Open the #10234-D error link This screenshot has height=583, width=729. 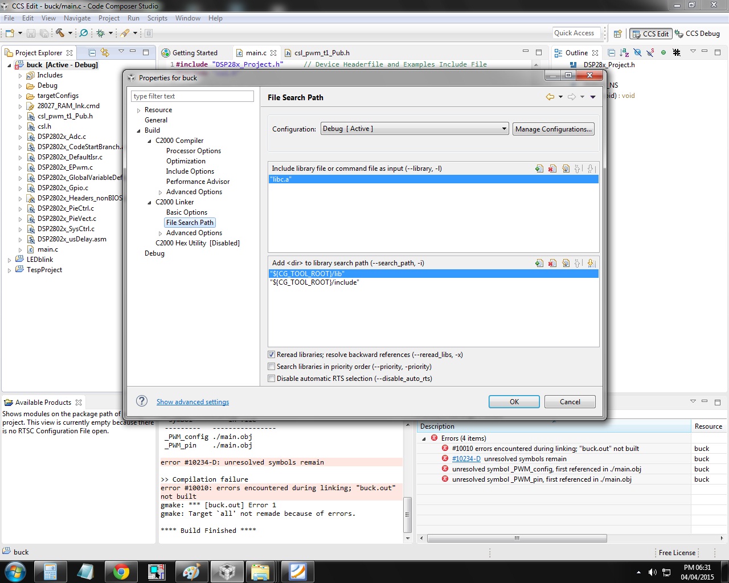coord(466,459)
